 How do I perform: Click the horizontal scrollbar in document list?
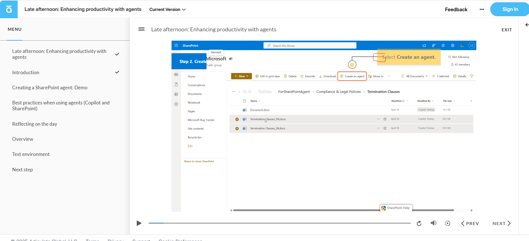(x=343, y=210)
